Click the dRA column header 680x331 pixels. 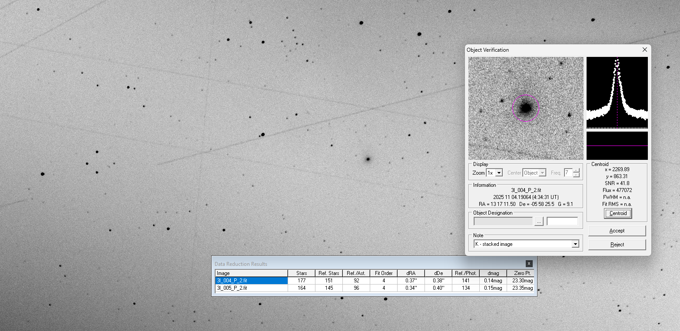[411, 273]
